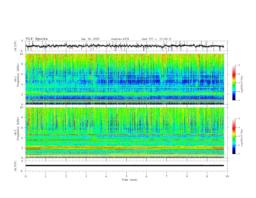256x198 pixels.
Task: Click the time axis tick label 6
Action: click(146, 176)
